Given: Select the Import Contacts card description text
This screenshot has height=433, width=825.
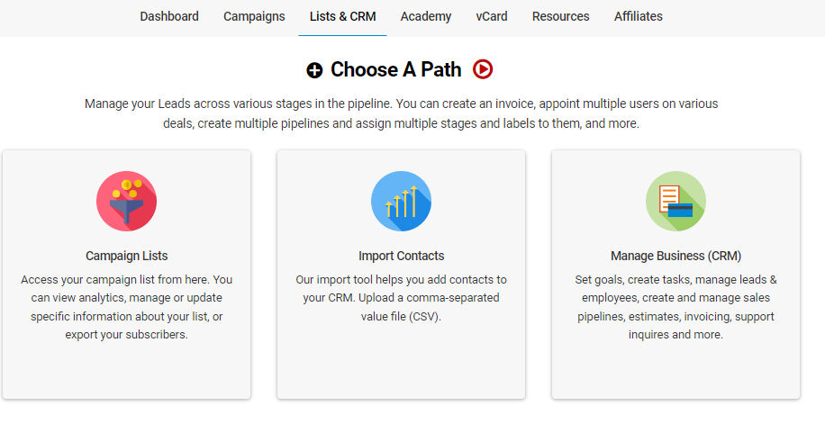Looking at the screenshot, I should 401,298.
